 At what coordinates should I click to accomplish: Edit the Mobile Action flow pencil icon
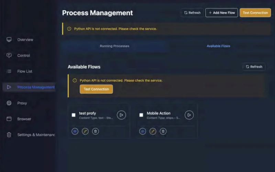pos(153,131)
